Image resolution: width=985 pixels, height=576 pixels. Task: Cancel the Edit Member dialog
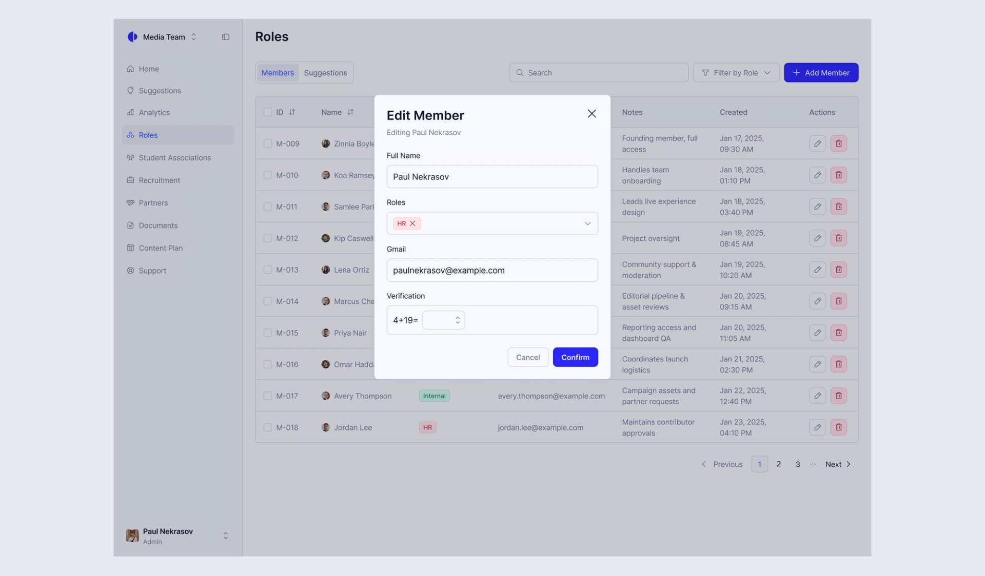click(528, 357)
